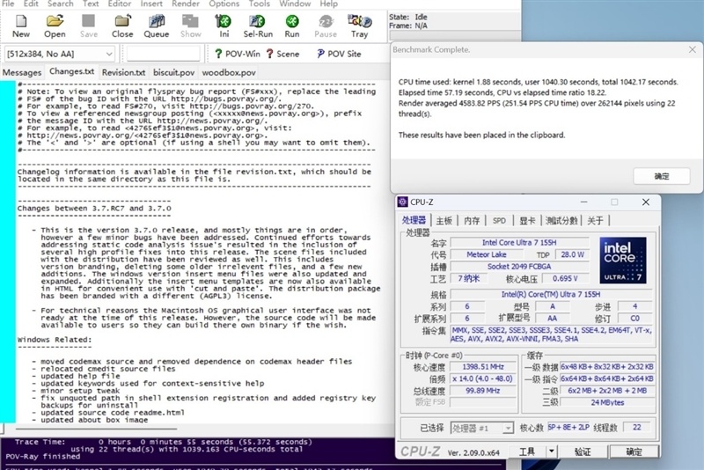The width and height of the screenshot is (704, 470).
Task: Switch to the 内存 tab in CPU-Z
Action: (x=473, y=220)
